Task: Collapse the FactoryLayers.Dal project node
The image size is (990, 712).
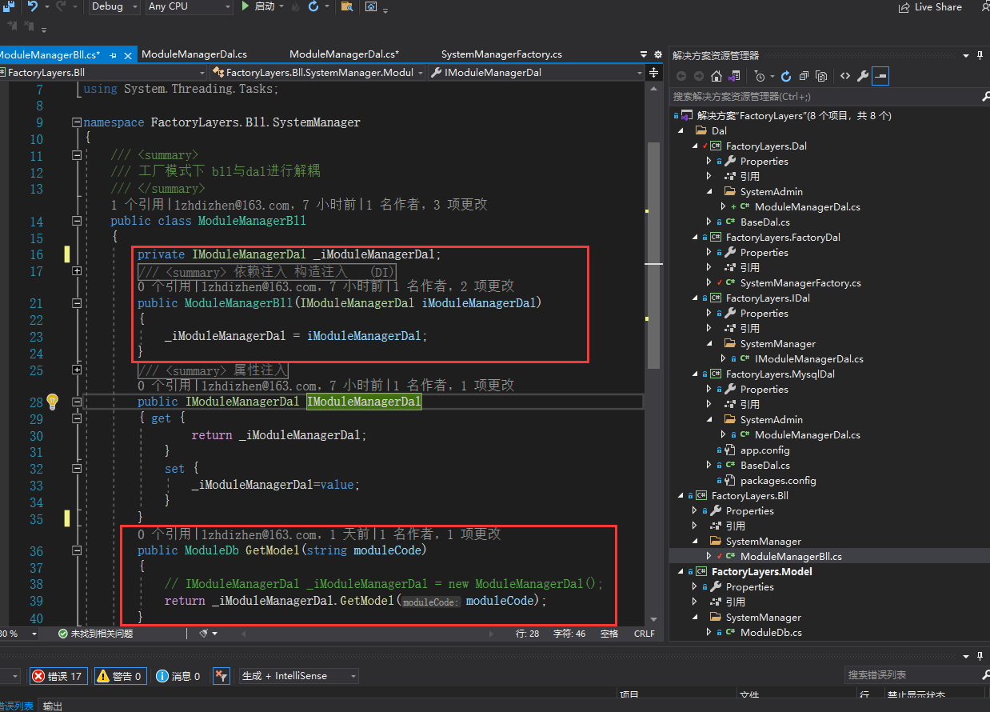Action: click(x=695, y=146)
